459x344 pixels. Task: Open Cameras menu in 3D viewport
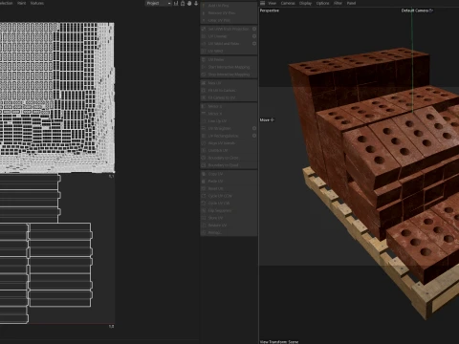[288, 3]
